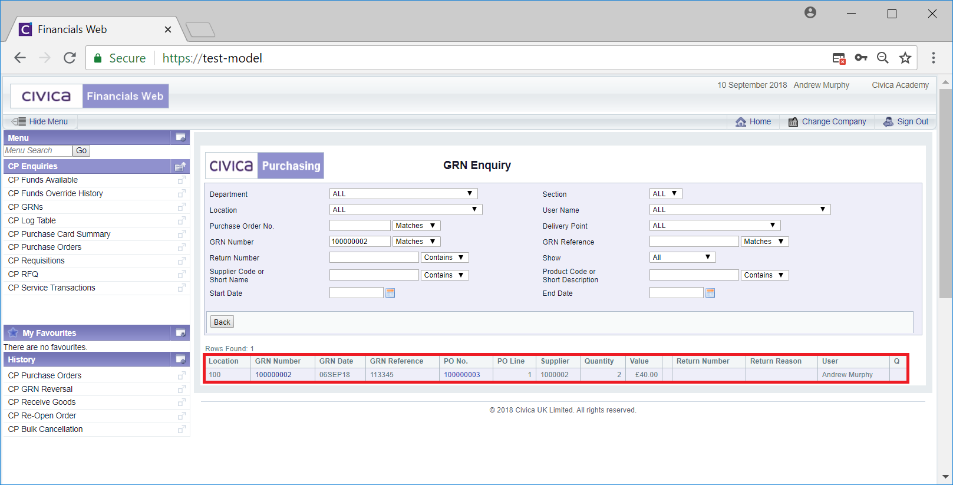Viewport: 953px width, 485px height.
Task: Click the GRN Number column header
Action: click(x=278, y=361)
